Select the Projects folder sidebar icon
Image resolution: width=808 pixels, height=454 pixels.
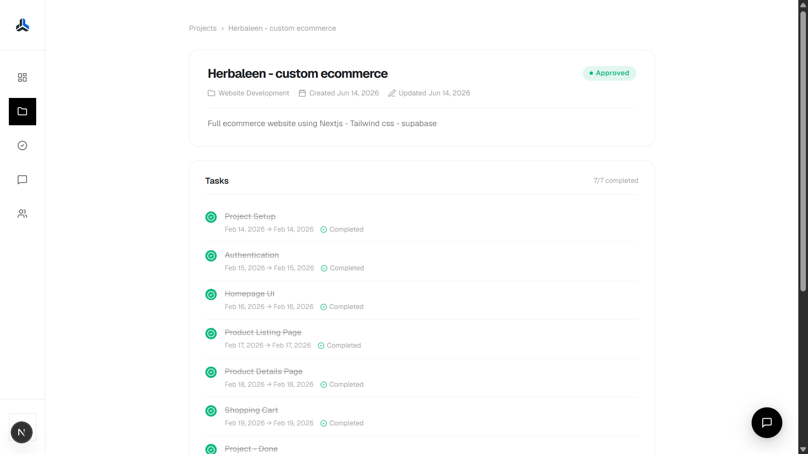[x=22, y=111]
